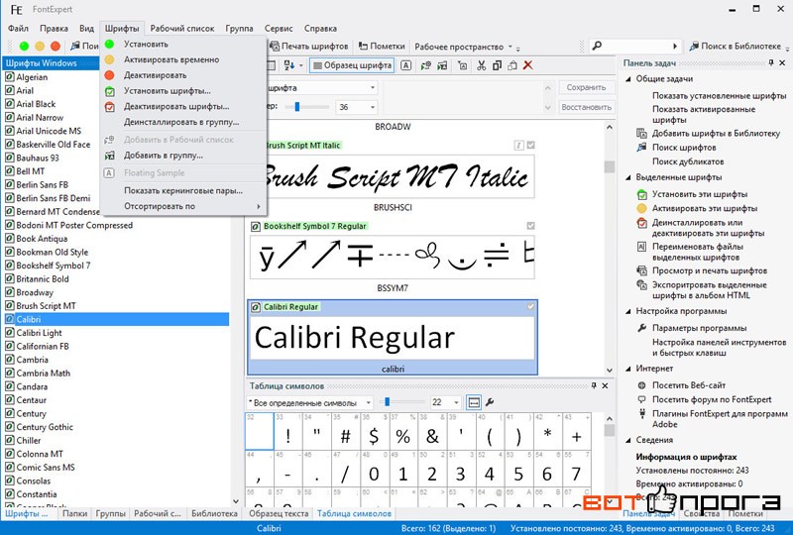
Task: Choose Активировать временно menu item
Action: [183, 59]
